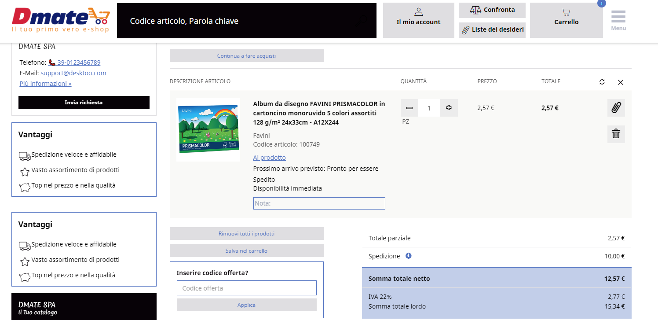Click the Somma totale lordo amount 15,34 €

tap(614, 306)
